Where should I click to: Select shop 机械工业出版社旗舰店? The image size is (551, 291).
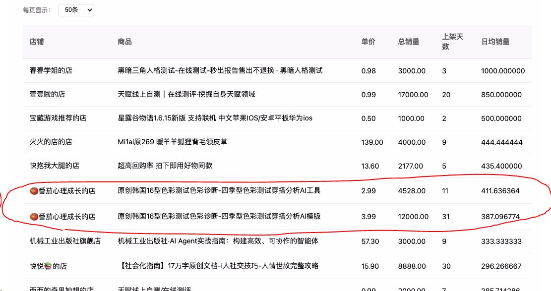65,241
